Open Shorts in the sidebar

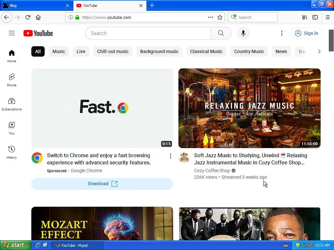pyautogui.click(x=12, y=80)
